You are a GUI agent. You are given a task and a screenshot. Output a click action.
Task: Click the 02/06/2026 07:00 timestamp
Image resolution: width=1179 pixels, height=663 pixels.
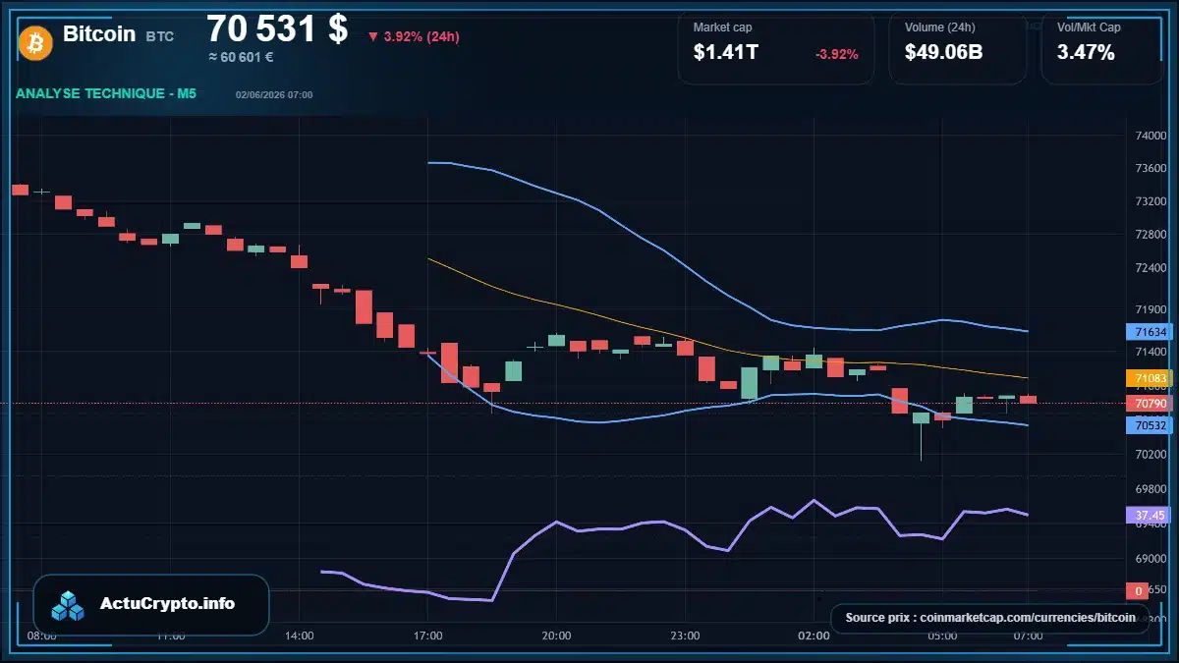274,95
